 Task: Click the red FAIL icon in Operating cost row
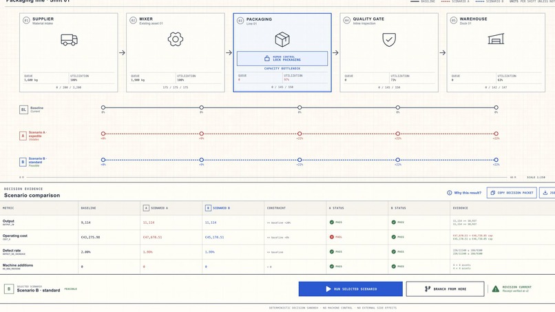click(x=332, y=237)
